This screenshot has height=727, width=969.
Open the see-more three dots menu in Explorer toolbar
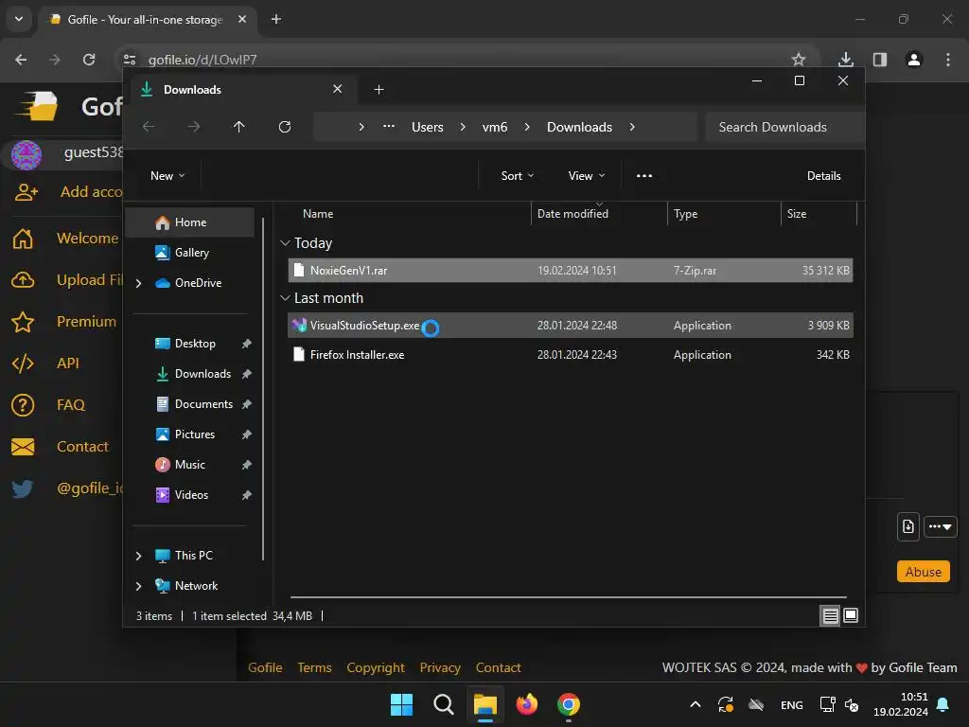click(643, 176)
